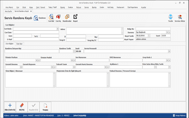Click Şirket Değişikliği in status bar

pos(80,115)
